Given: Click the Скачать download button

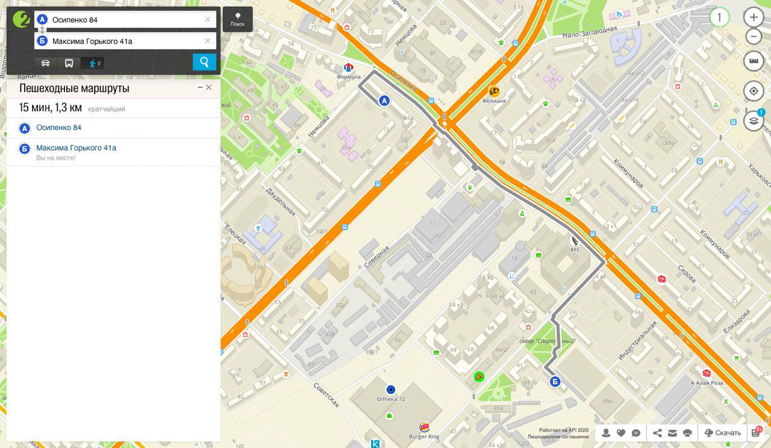Looking at the screenshot, I should (x=722, y=433).
